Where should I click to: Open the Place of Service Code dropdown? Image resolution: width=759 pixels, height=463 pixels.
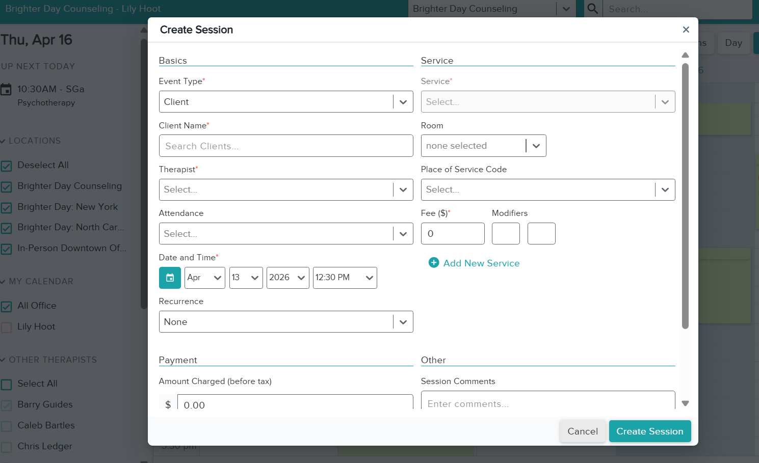coord(548,189)
